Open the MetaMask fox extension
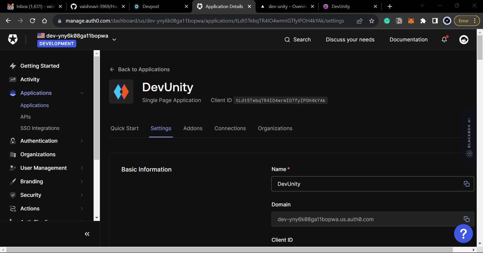Screen dimensions: 483x253 411,21
